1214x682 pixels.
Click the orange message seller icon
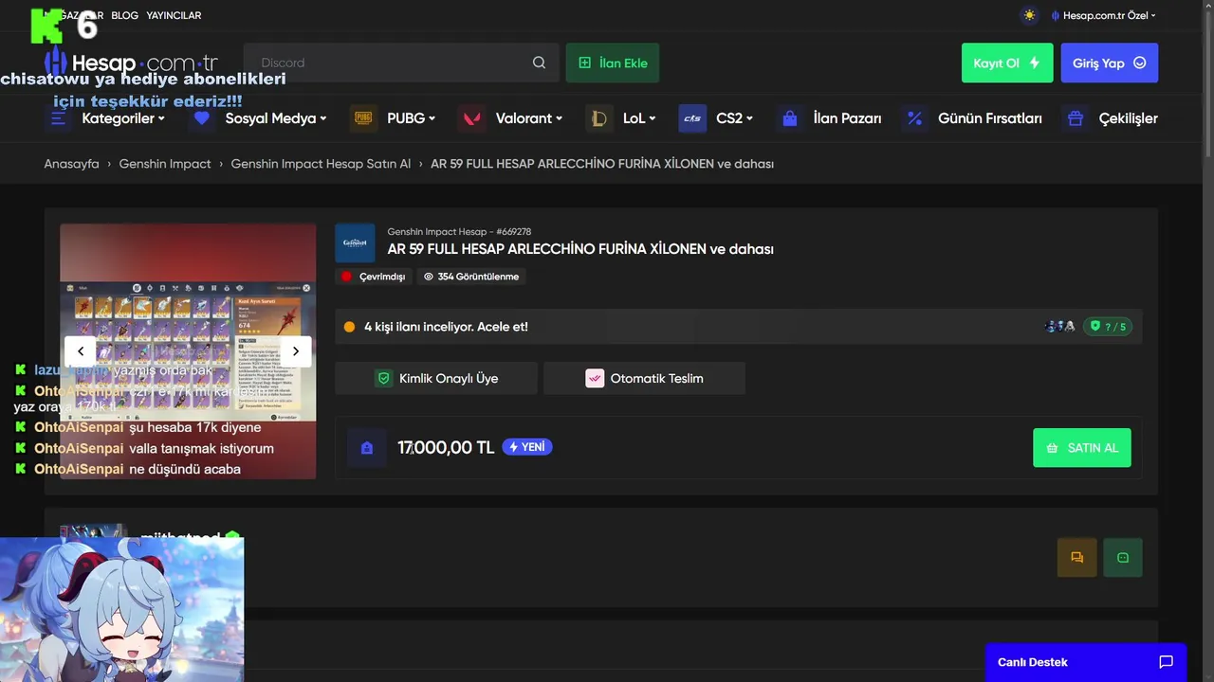pyautogui.click(x=1077, y=558)
